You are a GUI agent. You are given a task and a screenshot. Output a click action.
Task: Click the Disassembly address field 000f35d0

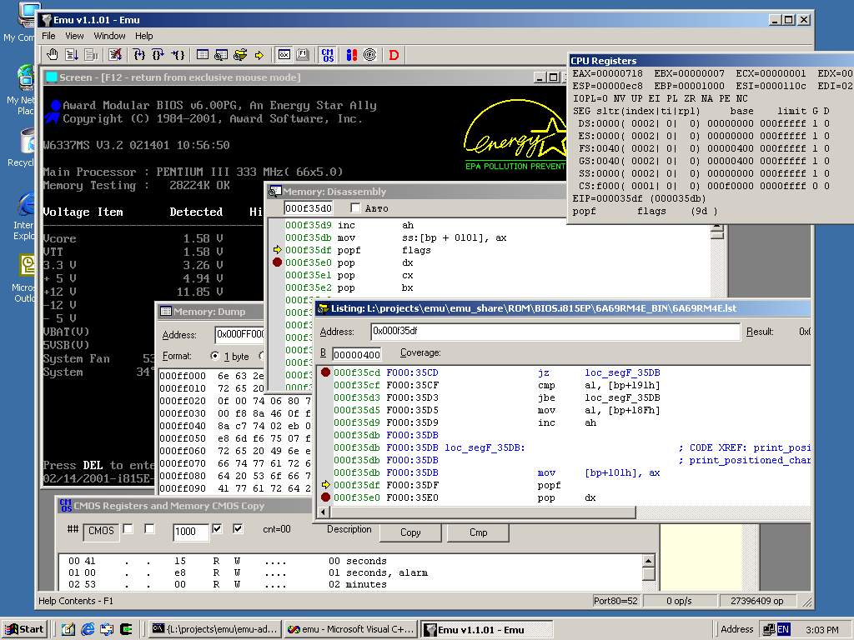click(x=309, y=207)
